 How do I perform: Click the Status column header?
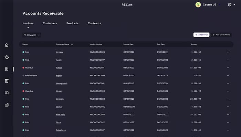[x=25, y=44]
